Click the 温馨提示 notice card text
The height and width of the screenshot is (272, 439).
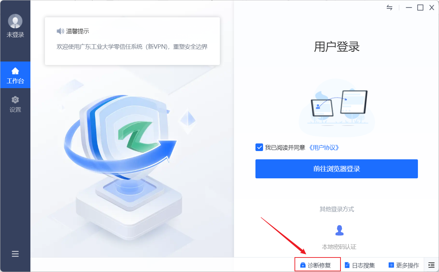[x=132, y=47]
